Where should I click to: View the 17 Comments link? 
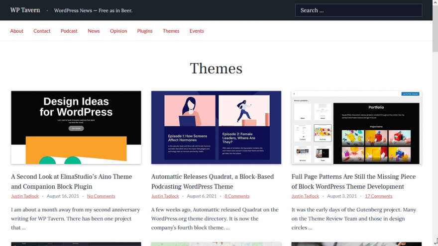(378, 196)
